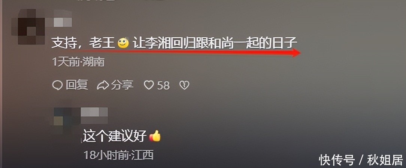Select the reply text 这个建议好
This screenshot has width=406, height=168.
coord(115,136)
